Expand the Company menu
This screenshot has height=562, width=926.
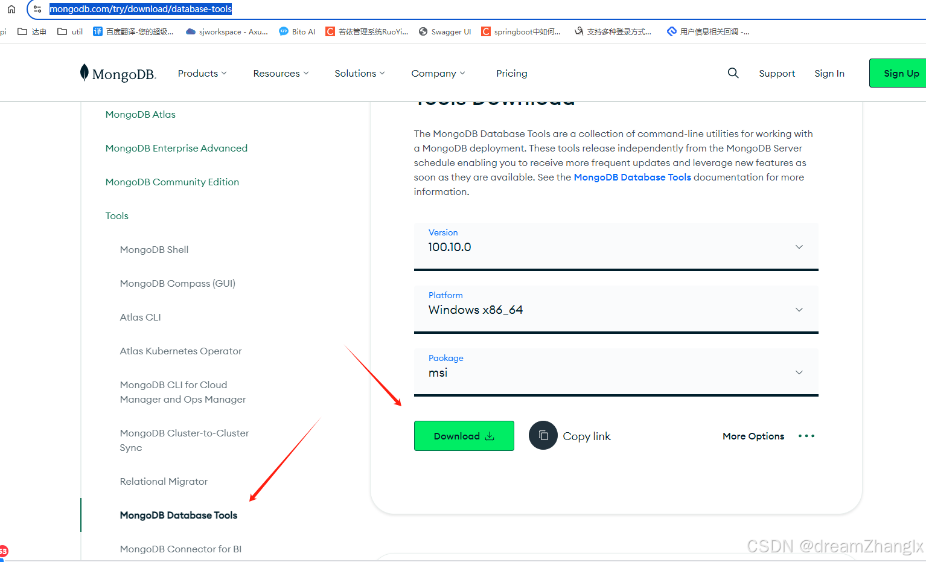point(438,73)
